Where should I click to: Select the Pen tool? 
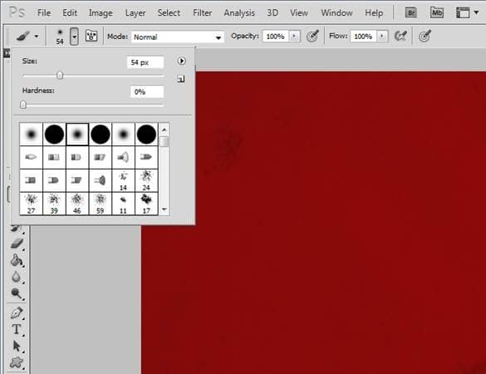coord(17,312)
